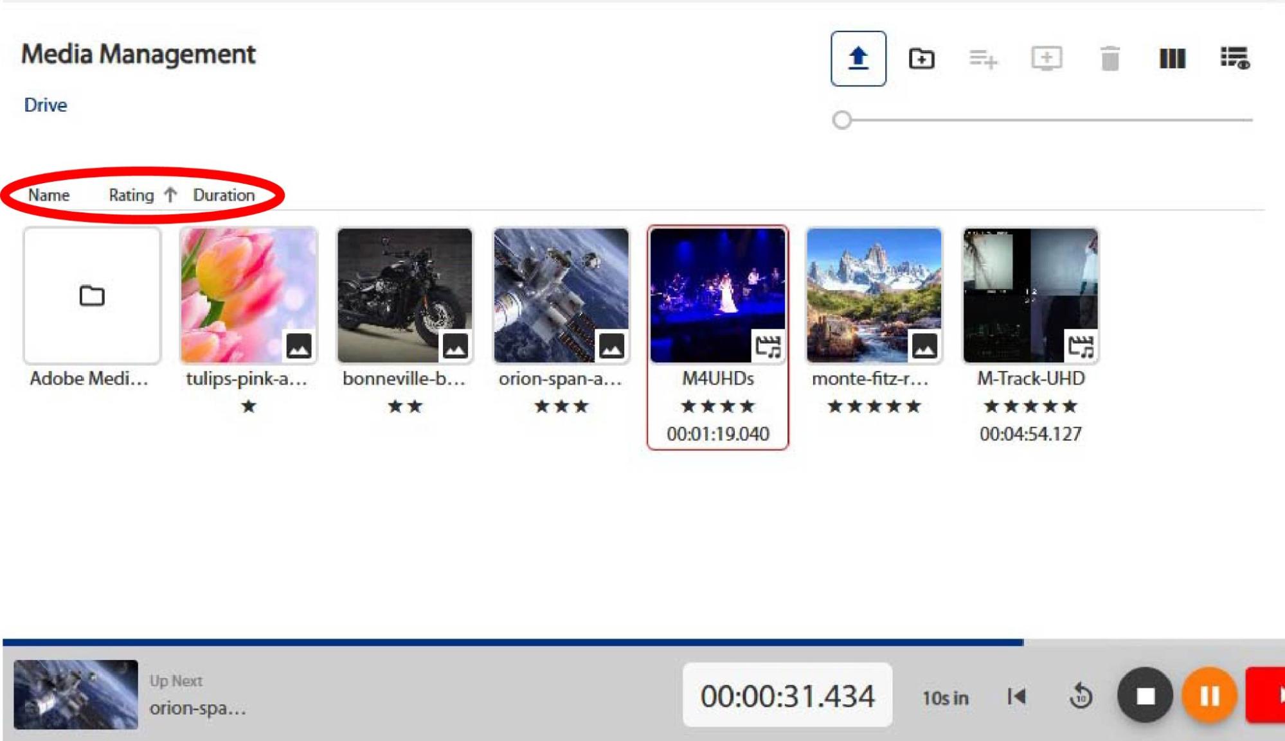
Task: Sort media by Rating
Action: [x=131, y=195]
